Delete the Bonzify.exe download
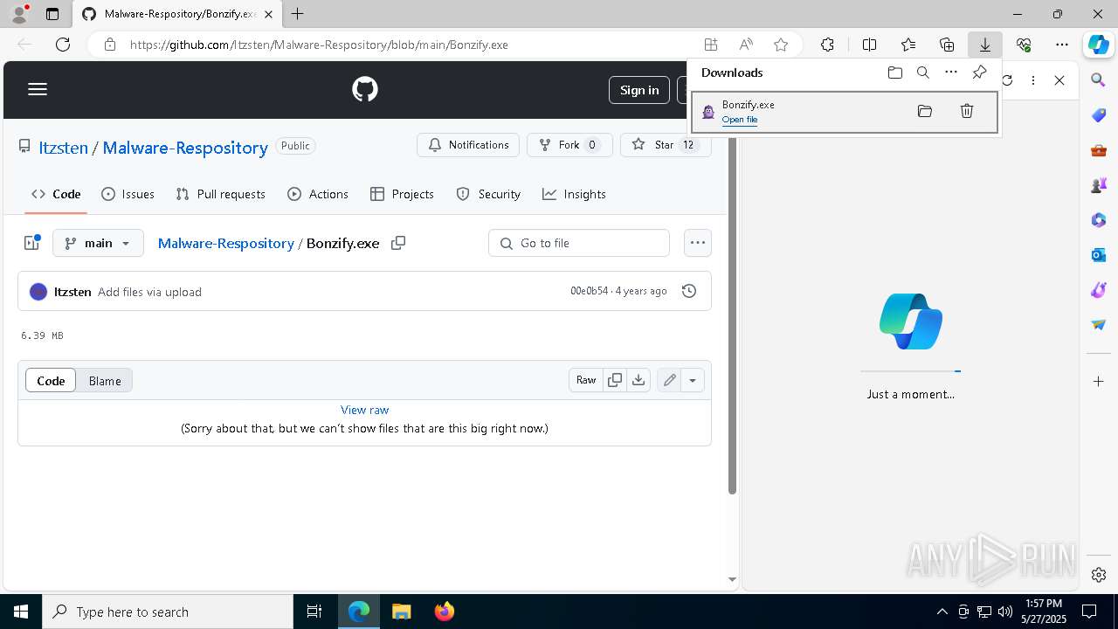The width and height of the screenshot is (1118, 629). tap(967, 111)
